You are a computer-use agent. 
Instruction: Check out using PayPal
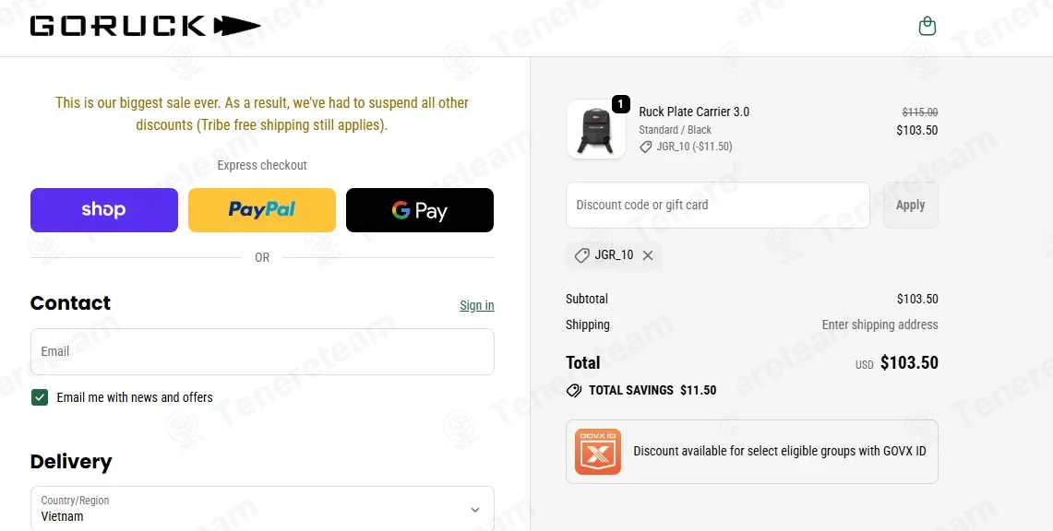262,210
